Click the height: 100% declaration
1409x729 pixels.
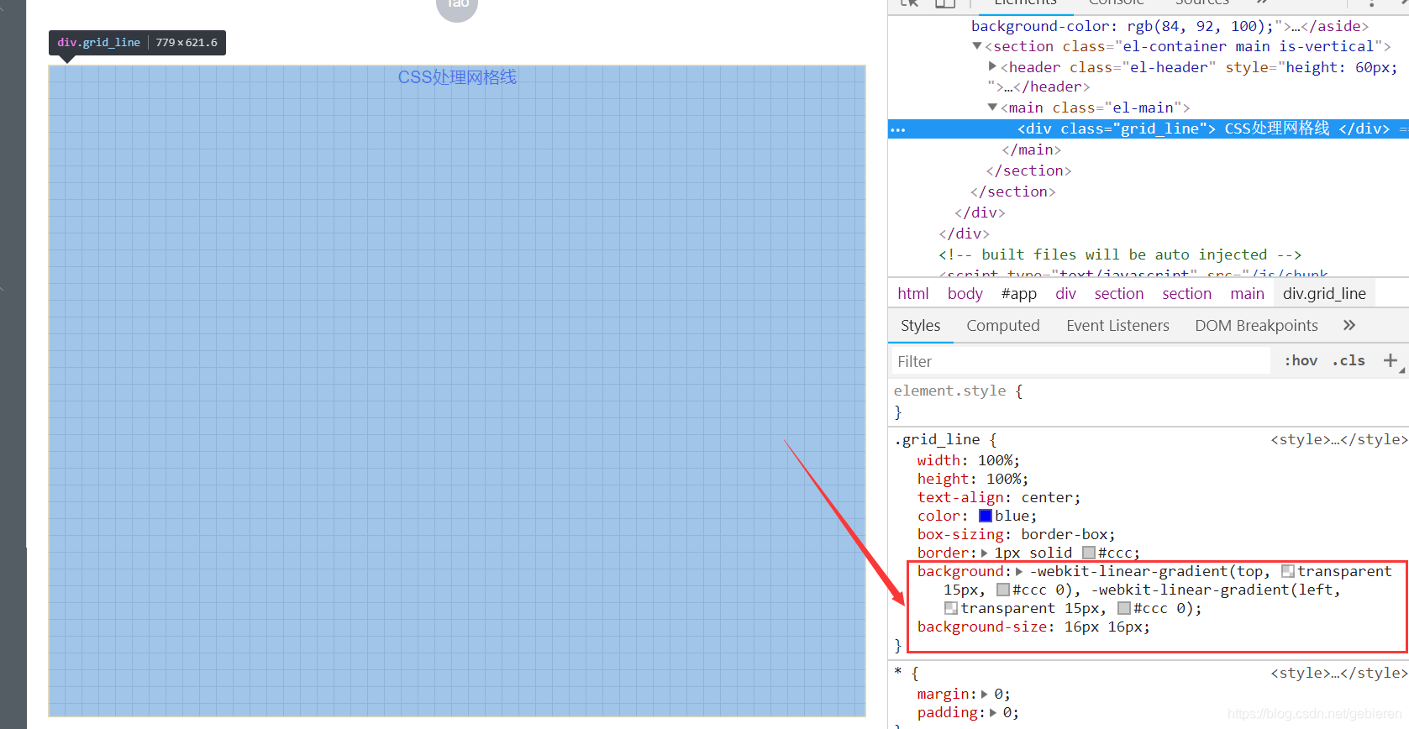[972, 479]
